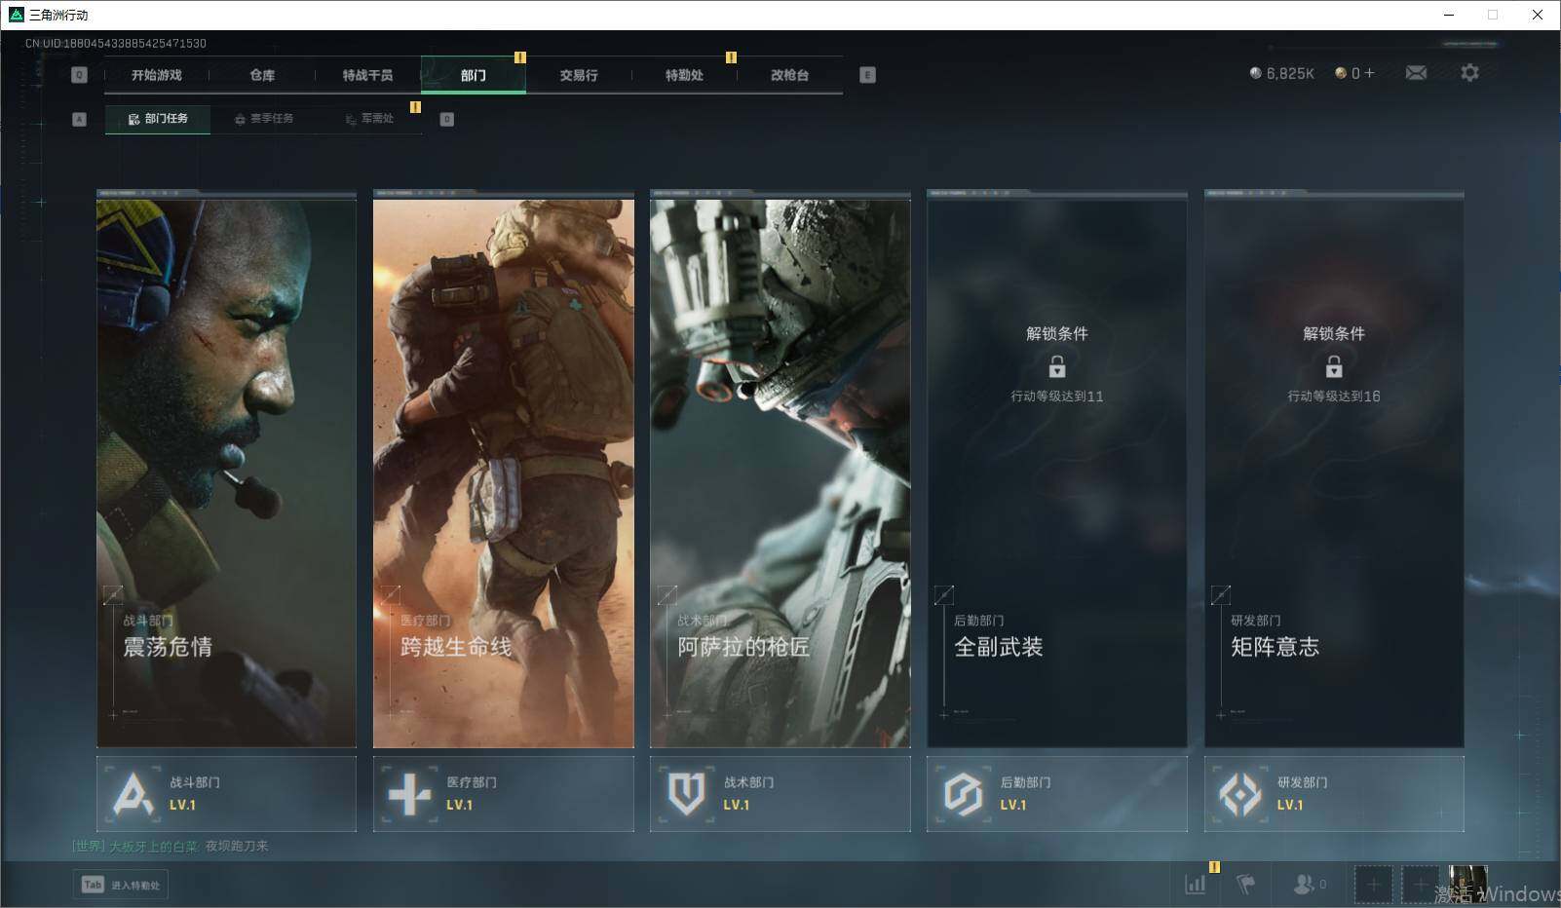Open the 军需处 sub-tab
Viewport: 1561px width, 908px height.
369,119
